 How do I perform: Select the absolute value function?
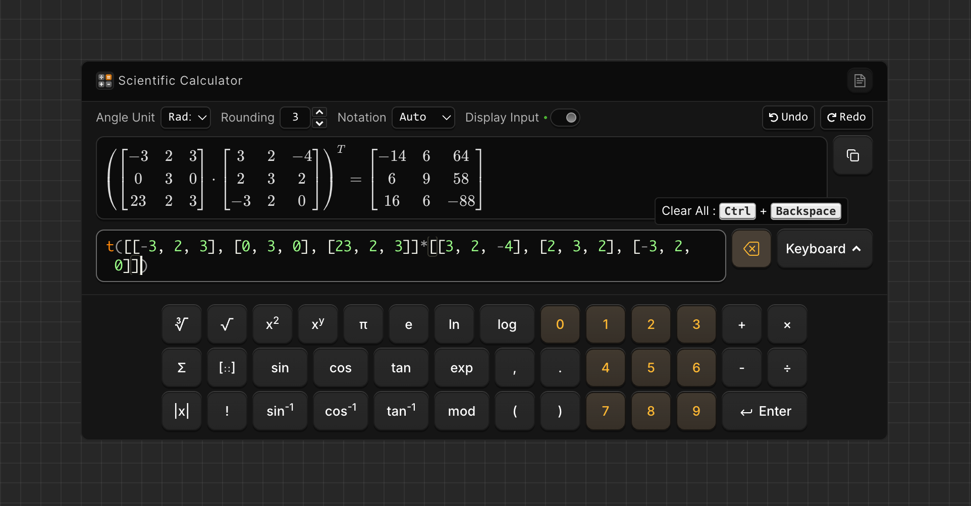(x=181, y=411)
